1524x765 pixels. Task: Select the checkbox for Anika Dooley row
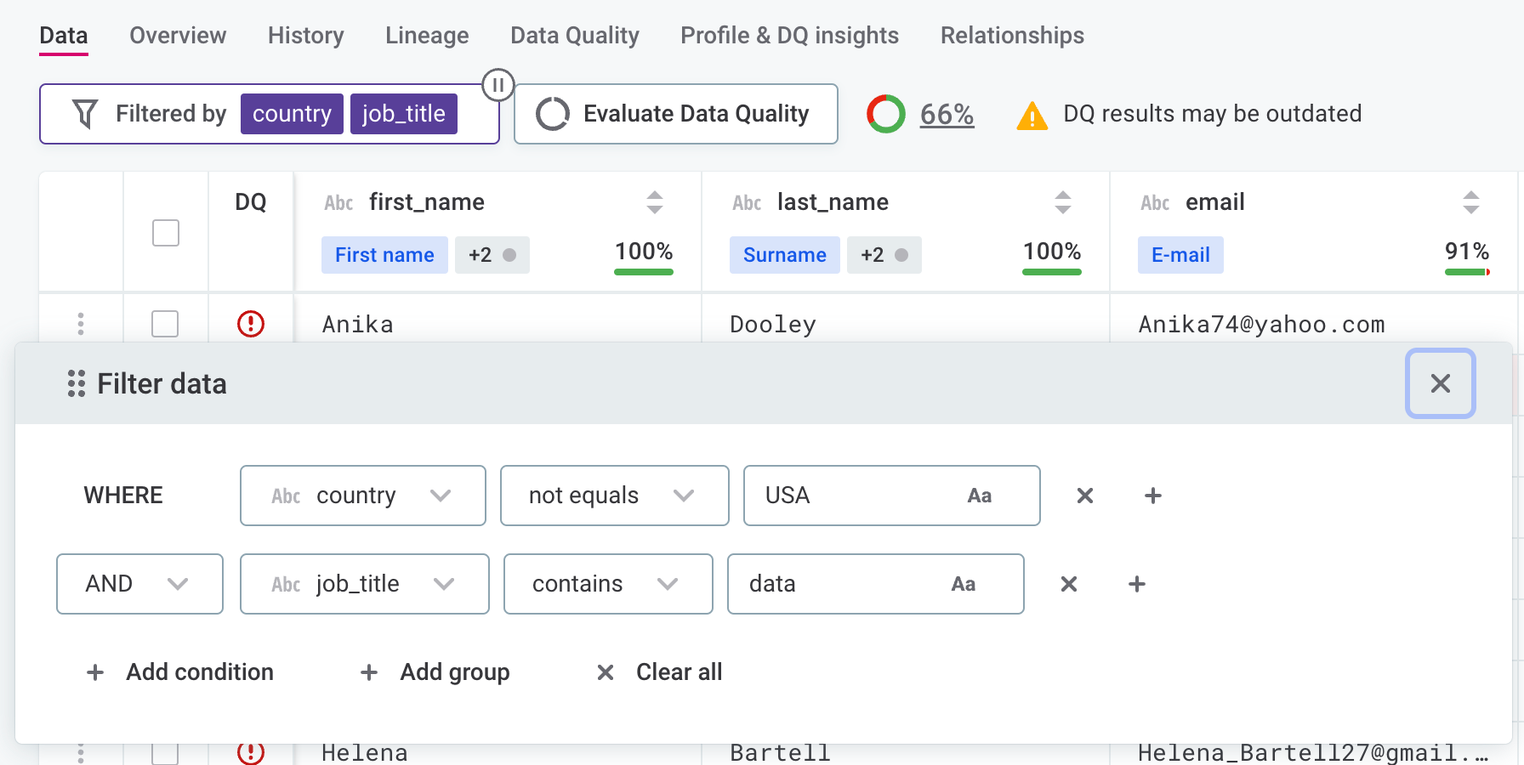tap(165, 324)
